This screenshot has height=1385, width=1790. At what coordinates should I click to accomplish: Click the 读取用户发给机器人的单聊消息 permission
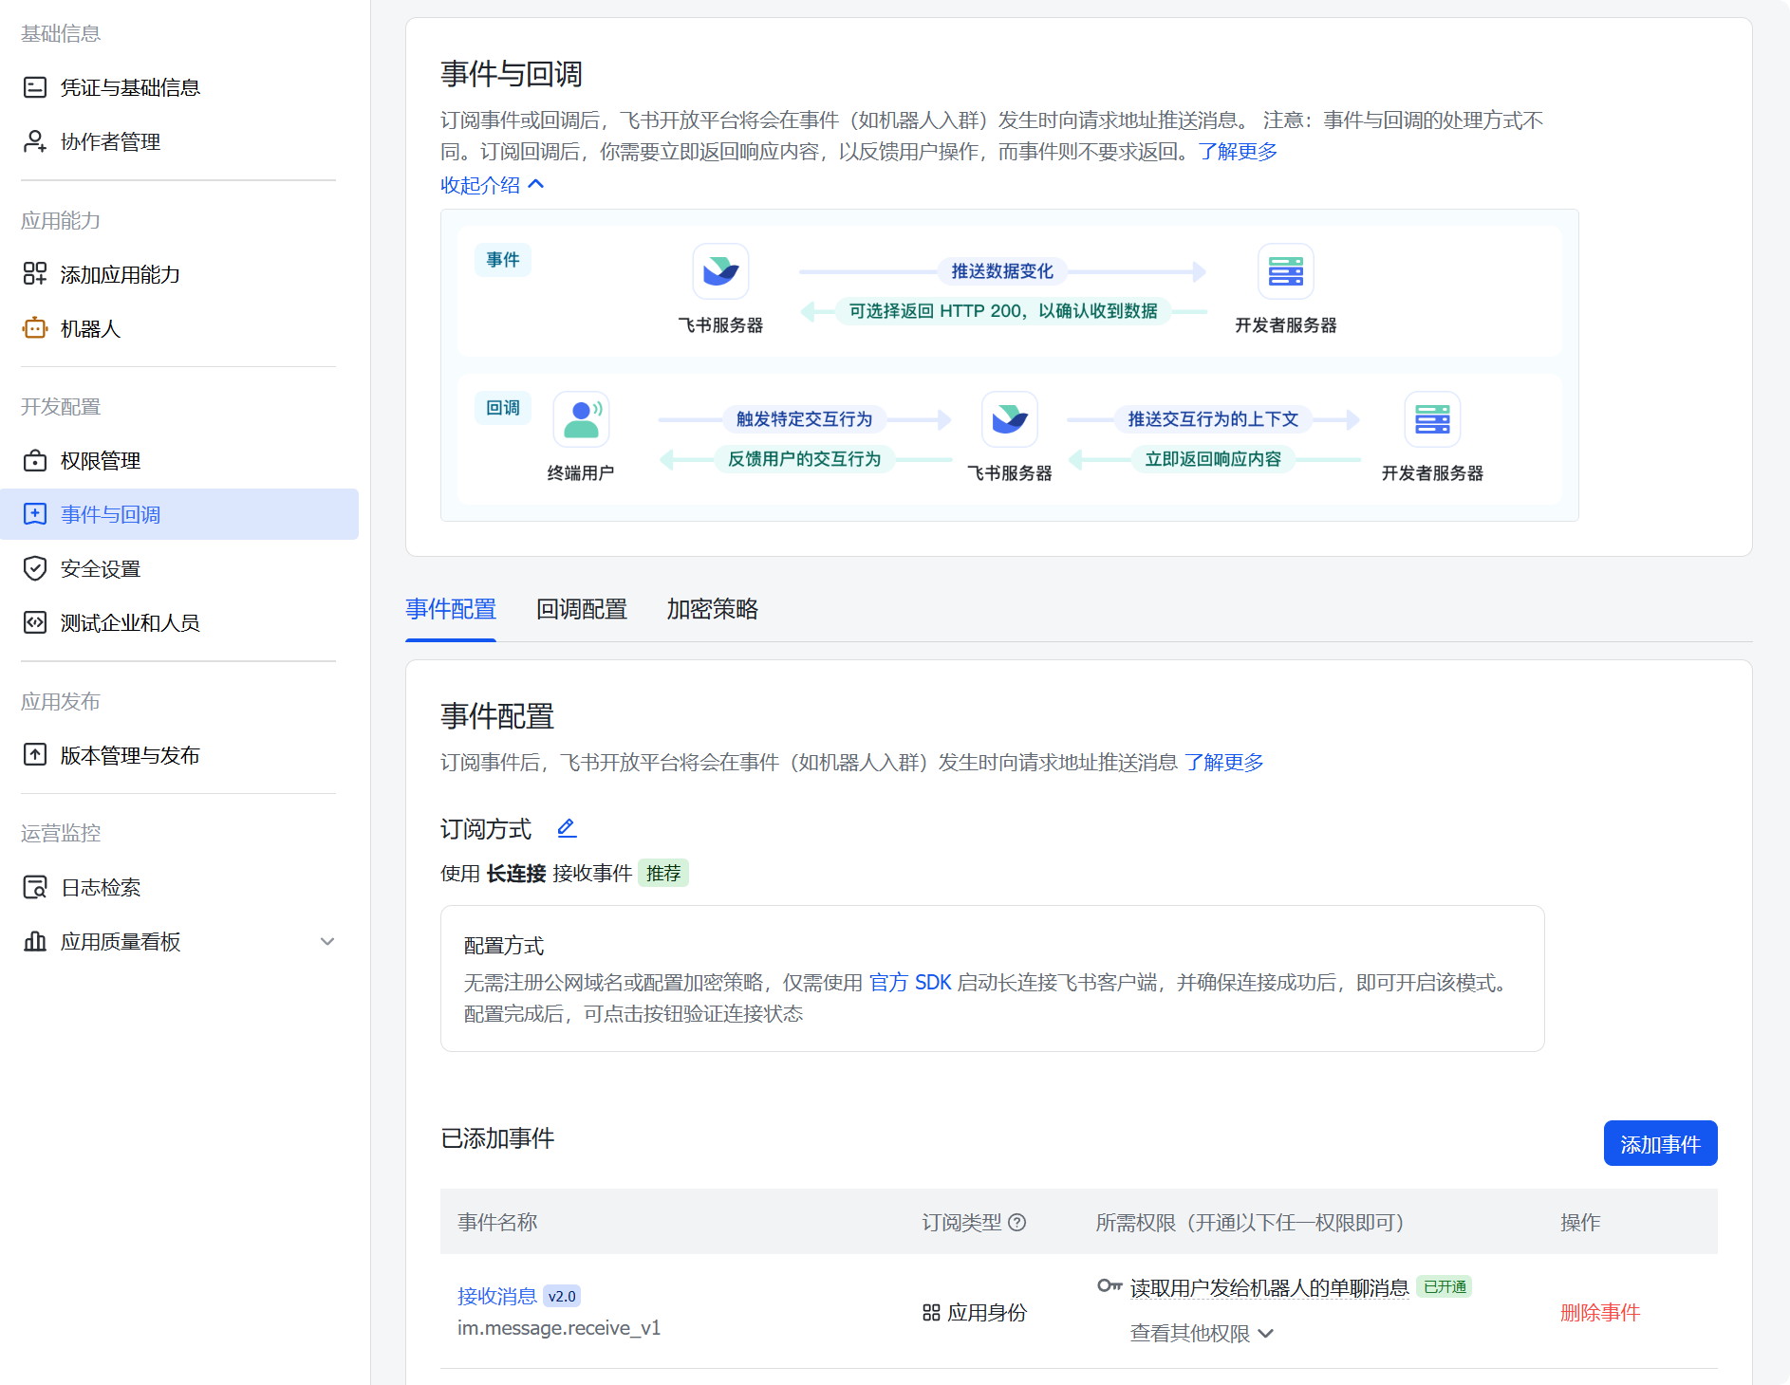click(1269, 1287)
